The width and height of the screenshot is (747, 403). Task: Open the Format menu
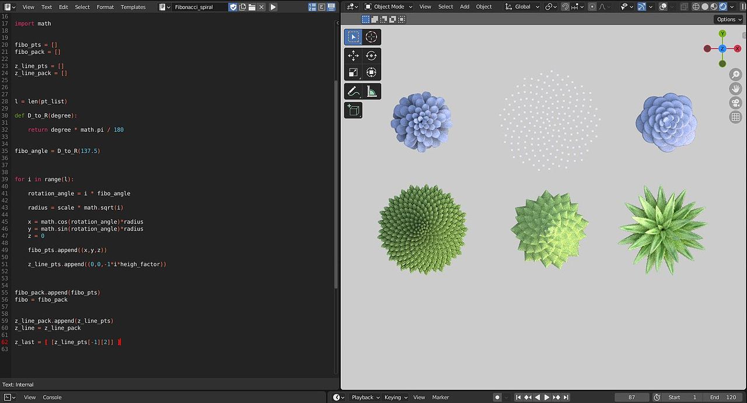tap(105, 7)
